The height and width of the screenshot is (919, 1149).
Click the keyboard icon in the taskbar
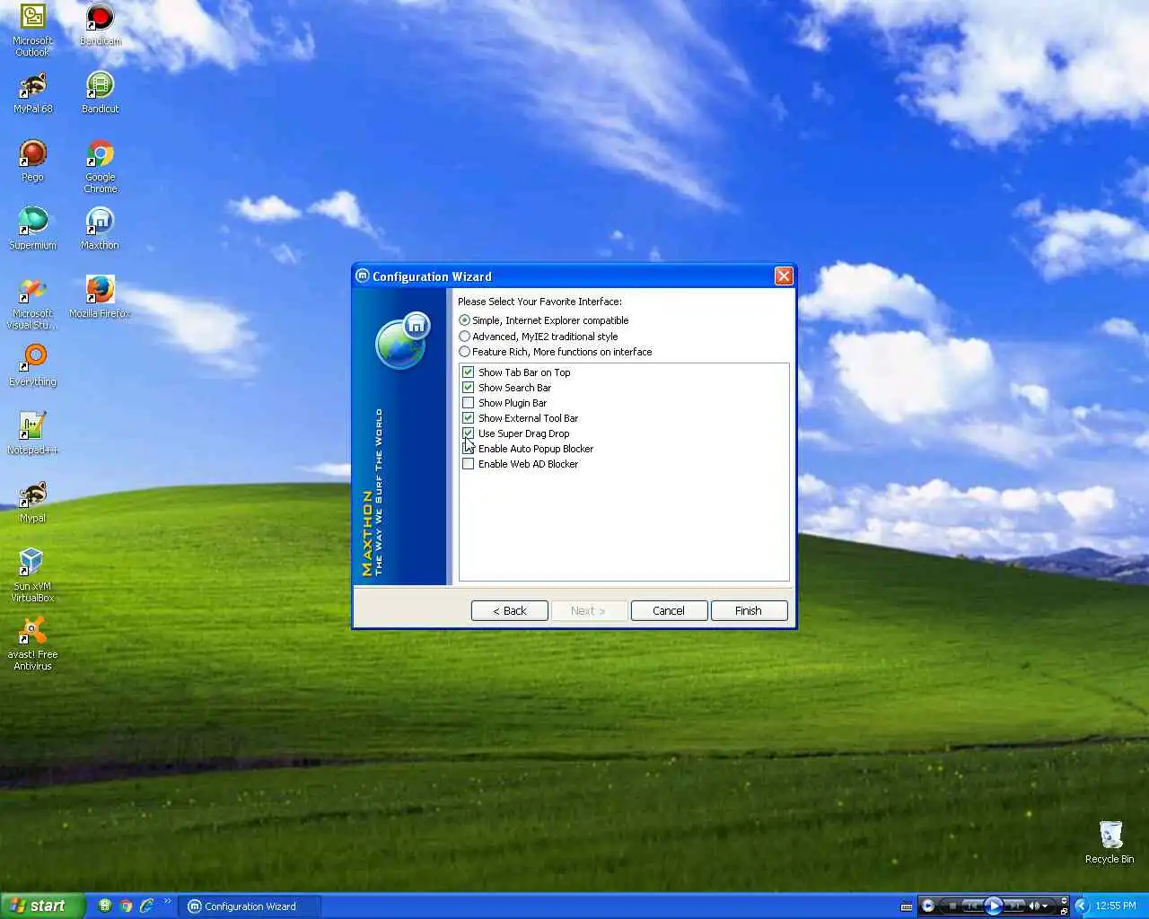(907, 906)
